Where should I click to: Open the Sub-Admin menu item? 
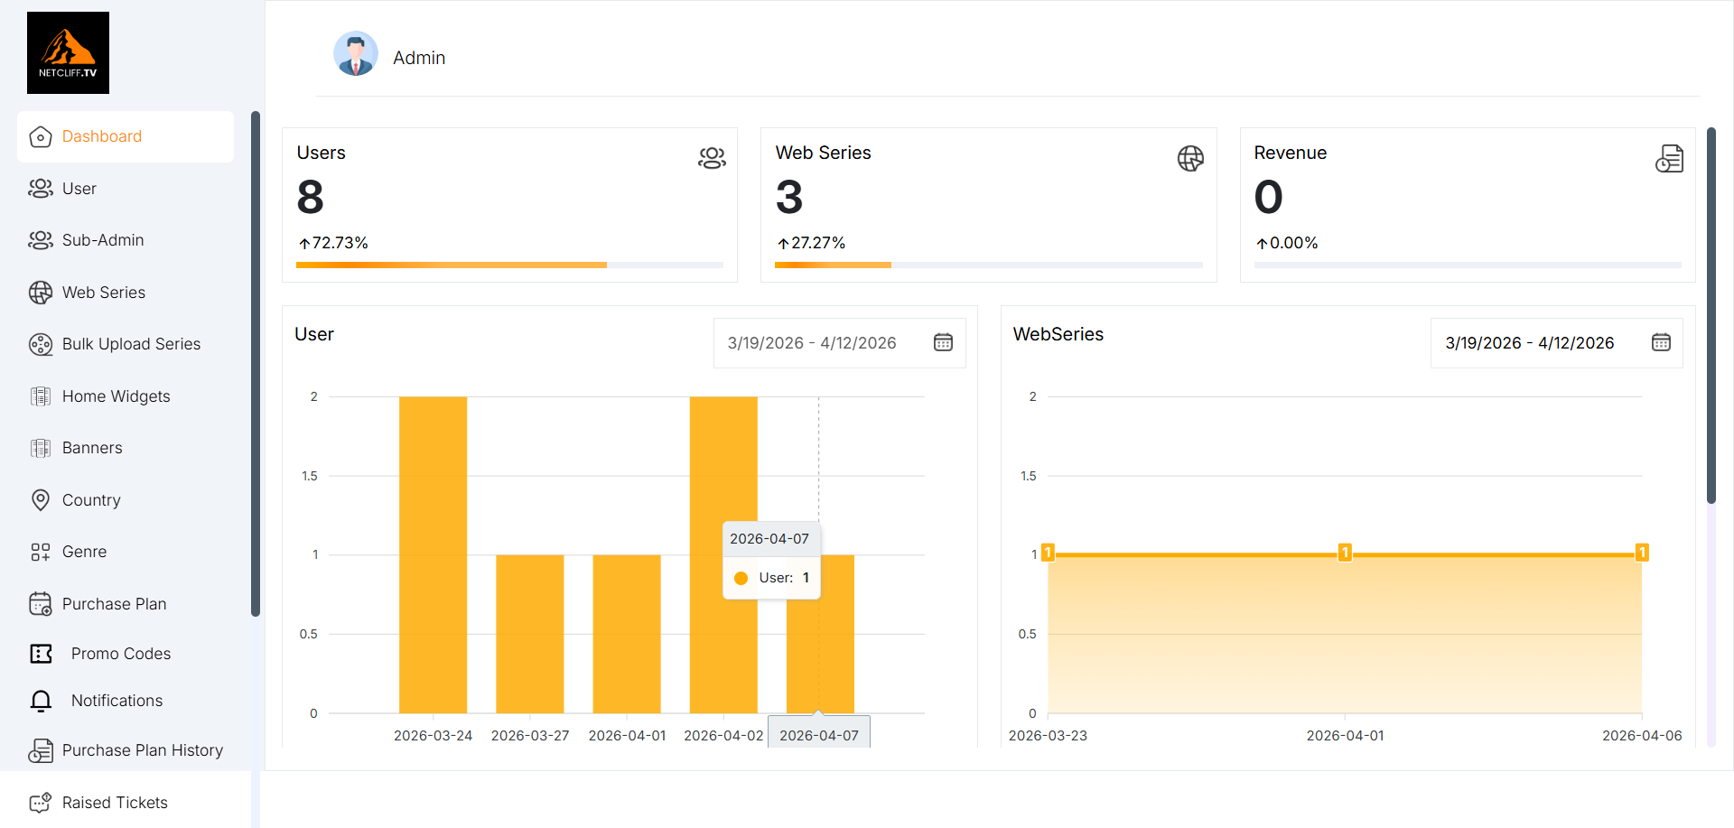(x=102, y=240)
